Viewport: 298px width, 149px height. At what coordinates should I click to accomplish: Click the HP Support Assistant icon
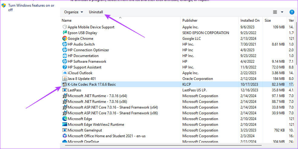[65, 67]
